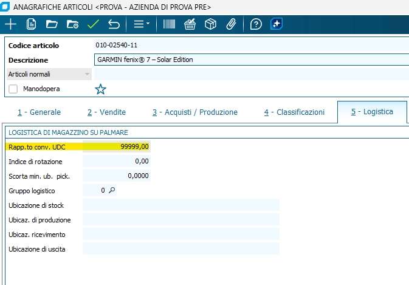This screenshot has height=285, width=409.
Task: Click the undo arrow icon
Action: click(x=114, y=24)
